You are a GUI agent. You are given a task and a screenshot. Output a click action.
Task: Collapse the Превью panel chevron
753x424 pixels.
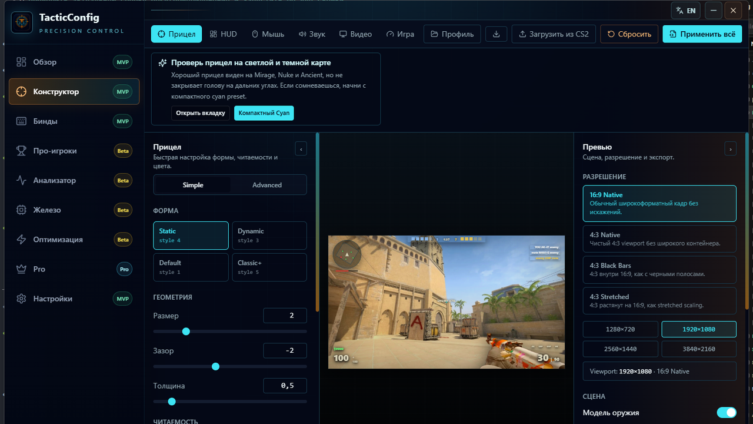(x=730, y=149)
